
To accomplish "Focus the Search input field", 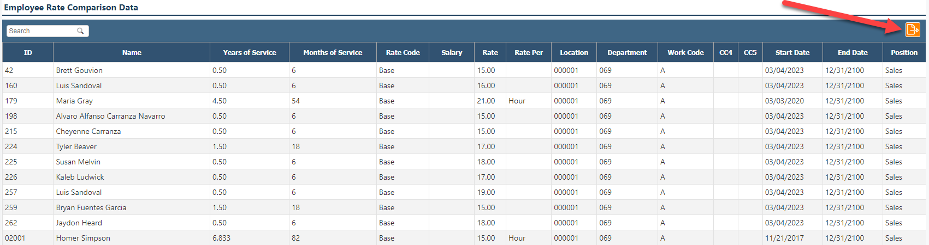I will (x=48, y=31).
